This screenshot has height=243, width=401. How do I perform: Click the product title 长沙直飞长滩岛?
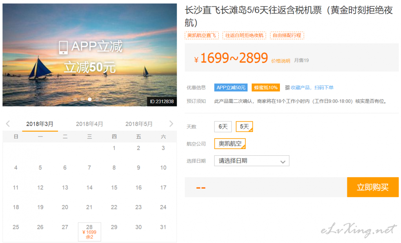[289, 16]
